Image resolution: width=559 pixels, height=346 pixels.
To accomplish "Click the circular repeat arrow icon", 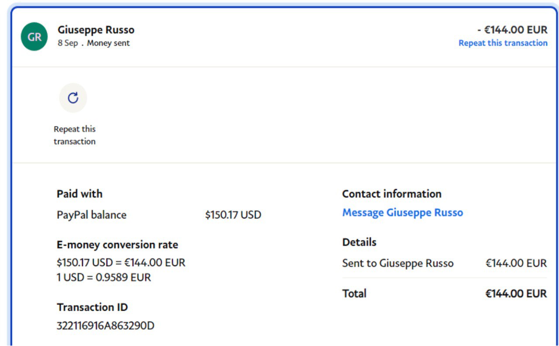I will coord(73,98).
